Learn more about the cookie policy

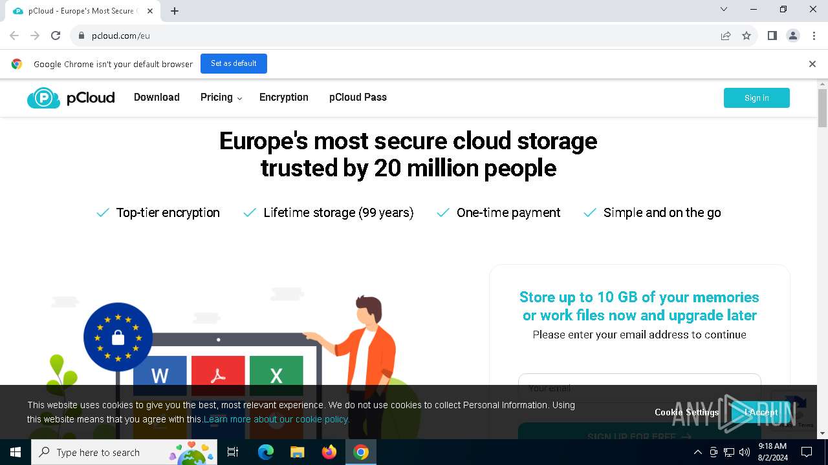[276, 419]
